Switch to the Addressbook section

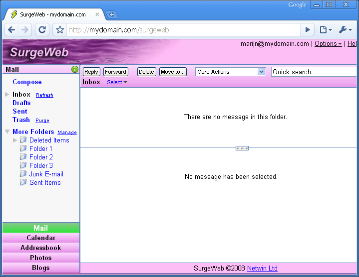click(41, 248)
